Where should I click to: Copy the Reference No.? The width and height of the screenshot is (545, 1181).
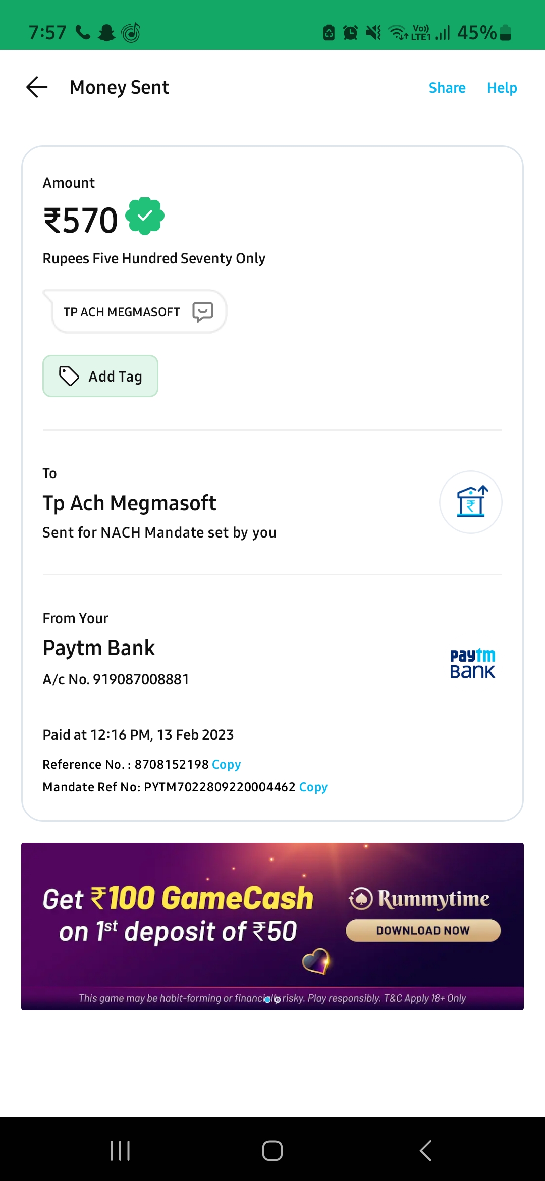pyautogui.click(x=226, y=764)
